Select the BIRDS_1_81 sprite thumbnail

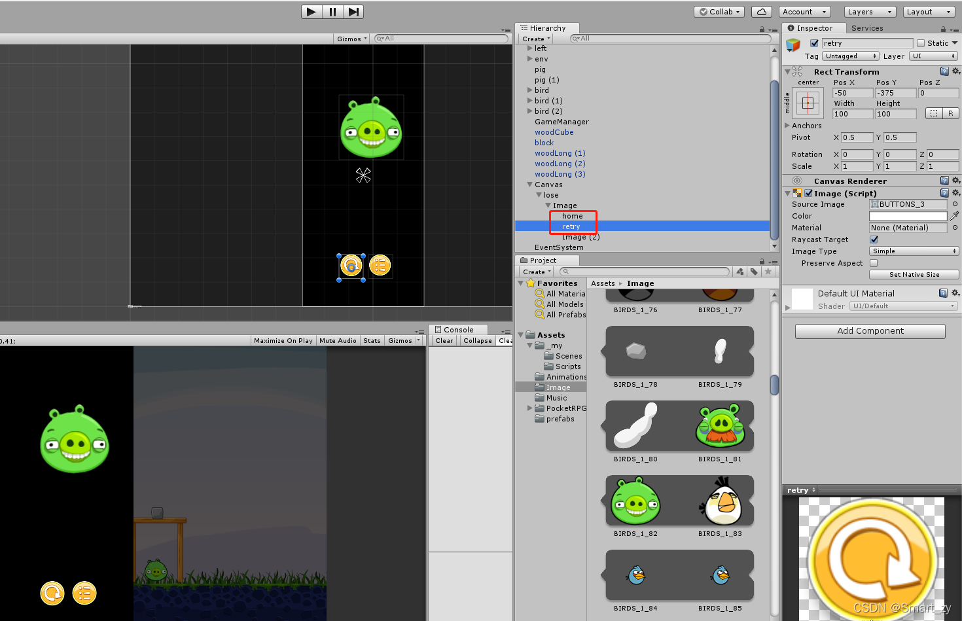coord(720,427)
